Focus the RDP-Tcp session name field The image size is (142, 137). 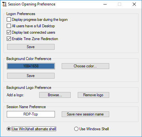[x=31, y=114]
